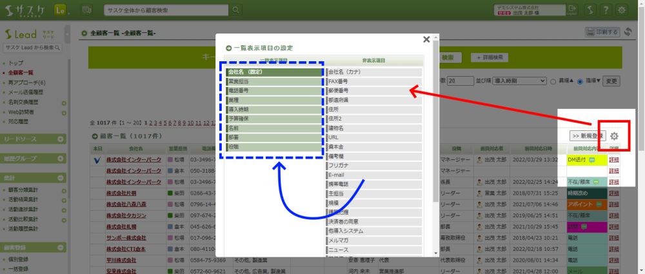Select the 昇順 ascending radio button
Viewport: 645px width, 274px height.
(553, 81)
